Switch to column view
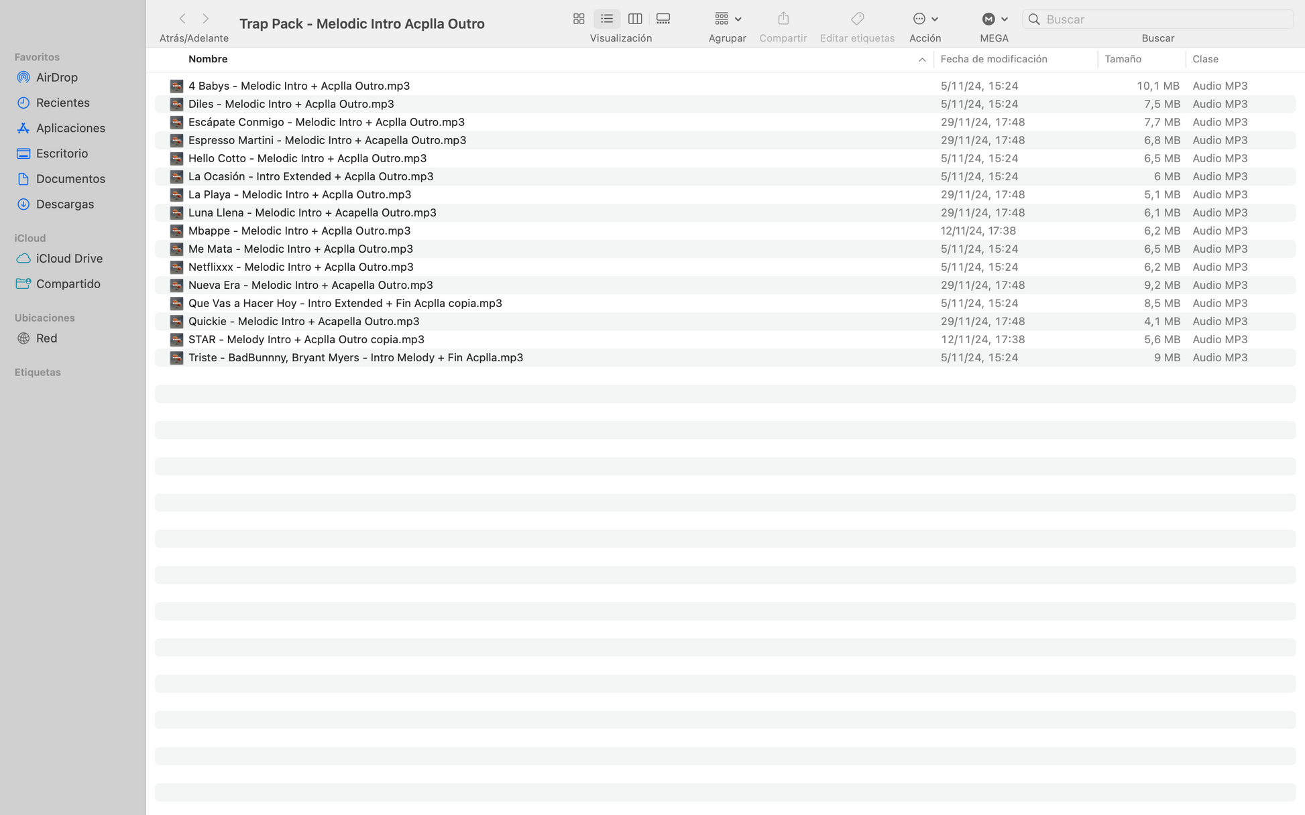 coord(635,19)
